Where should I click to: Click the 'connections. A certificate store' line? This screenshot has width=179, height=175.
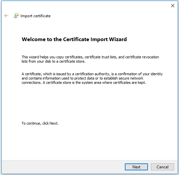[84, 83]
